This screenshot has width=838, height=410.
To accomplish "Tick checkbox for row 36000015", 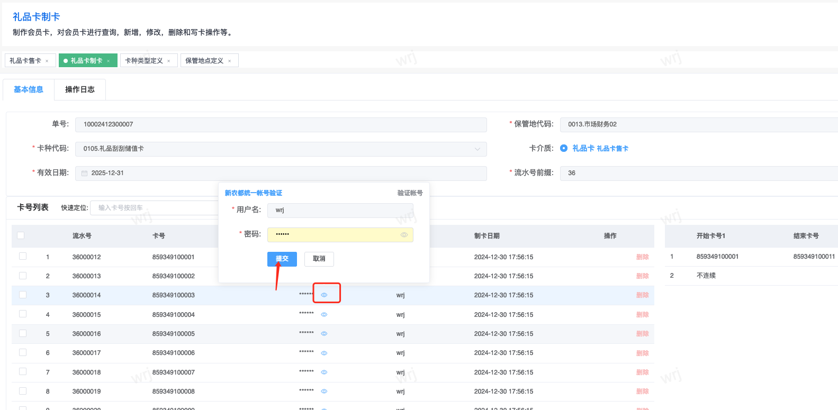I will pyautogui.click(x=23, y=314).
